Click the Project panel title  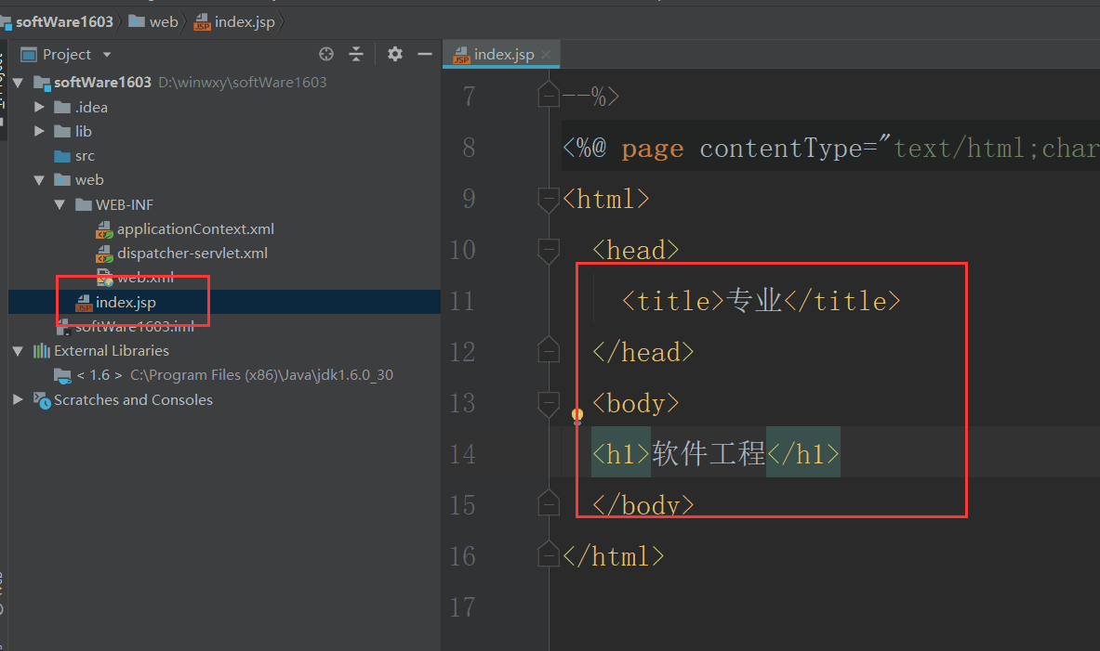[67, 55]
